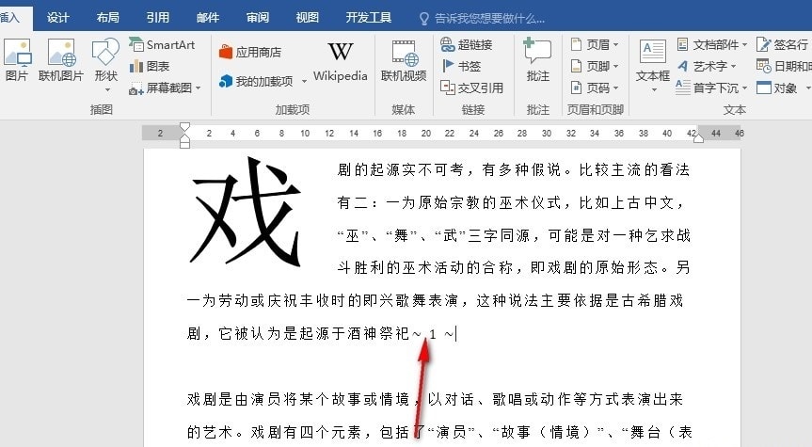Switch to the 邮件 tab
The image size is (812, 447).
pyautogui.click(x=208, y=18)
